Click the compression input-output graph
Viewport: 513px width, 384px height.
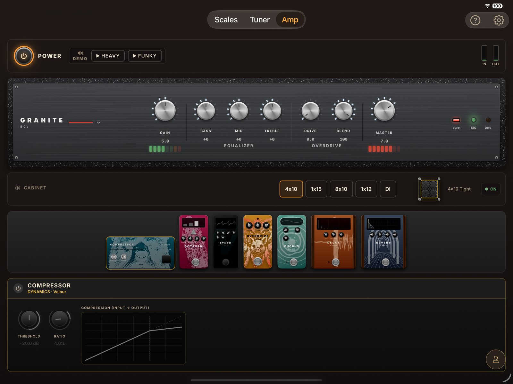[133, 338]
